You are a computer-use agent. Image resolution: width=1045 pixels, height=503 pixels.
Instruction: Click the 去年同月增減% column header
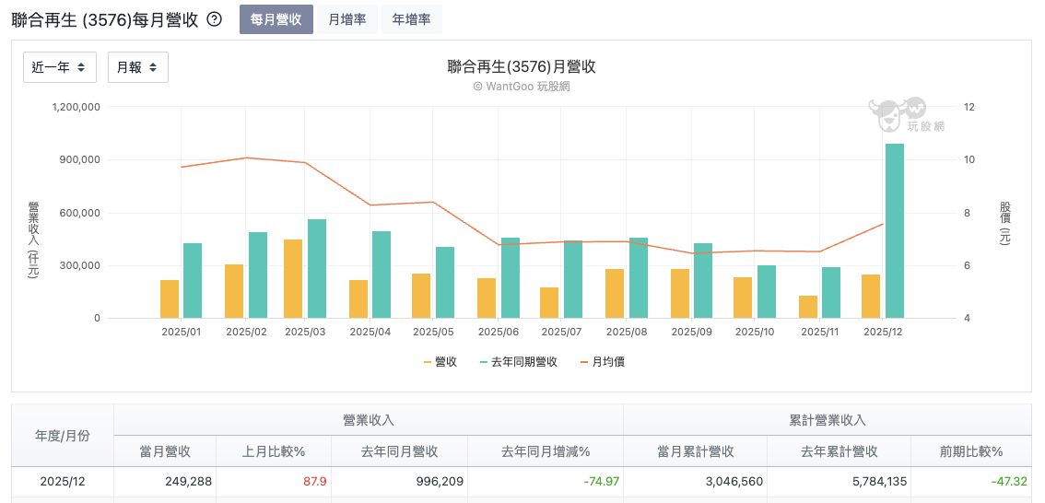(546, 451)
